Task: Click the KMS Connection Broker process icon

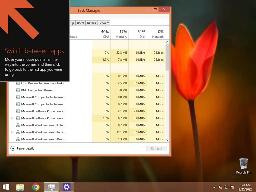Action: click(18, 90)
